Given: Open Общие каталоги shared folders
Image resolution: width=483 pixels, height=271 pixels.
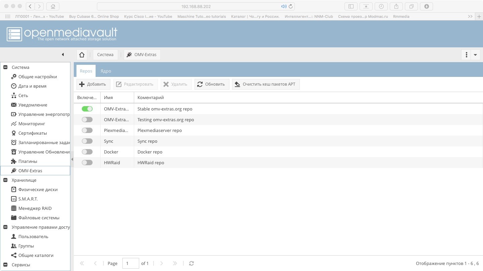Looking at the screenshot, I should 36,255.
